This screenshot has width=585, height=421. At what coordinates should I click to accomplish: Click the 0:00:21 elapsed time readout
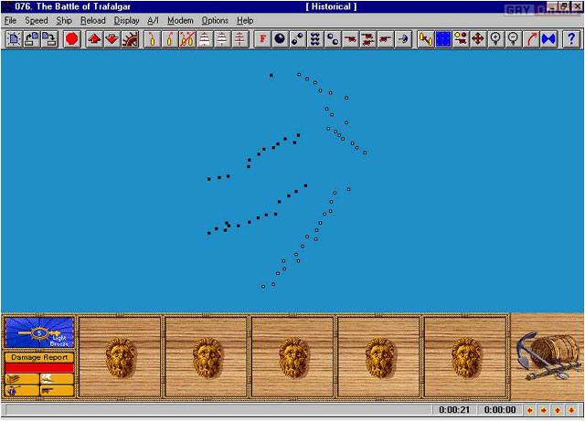pos(454,410)
